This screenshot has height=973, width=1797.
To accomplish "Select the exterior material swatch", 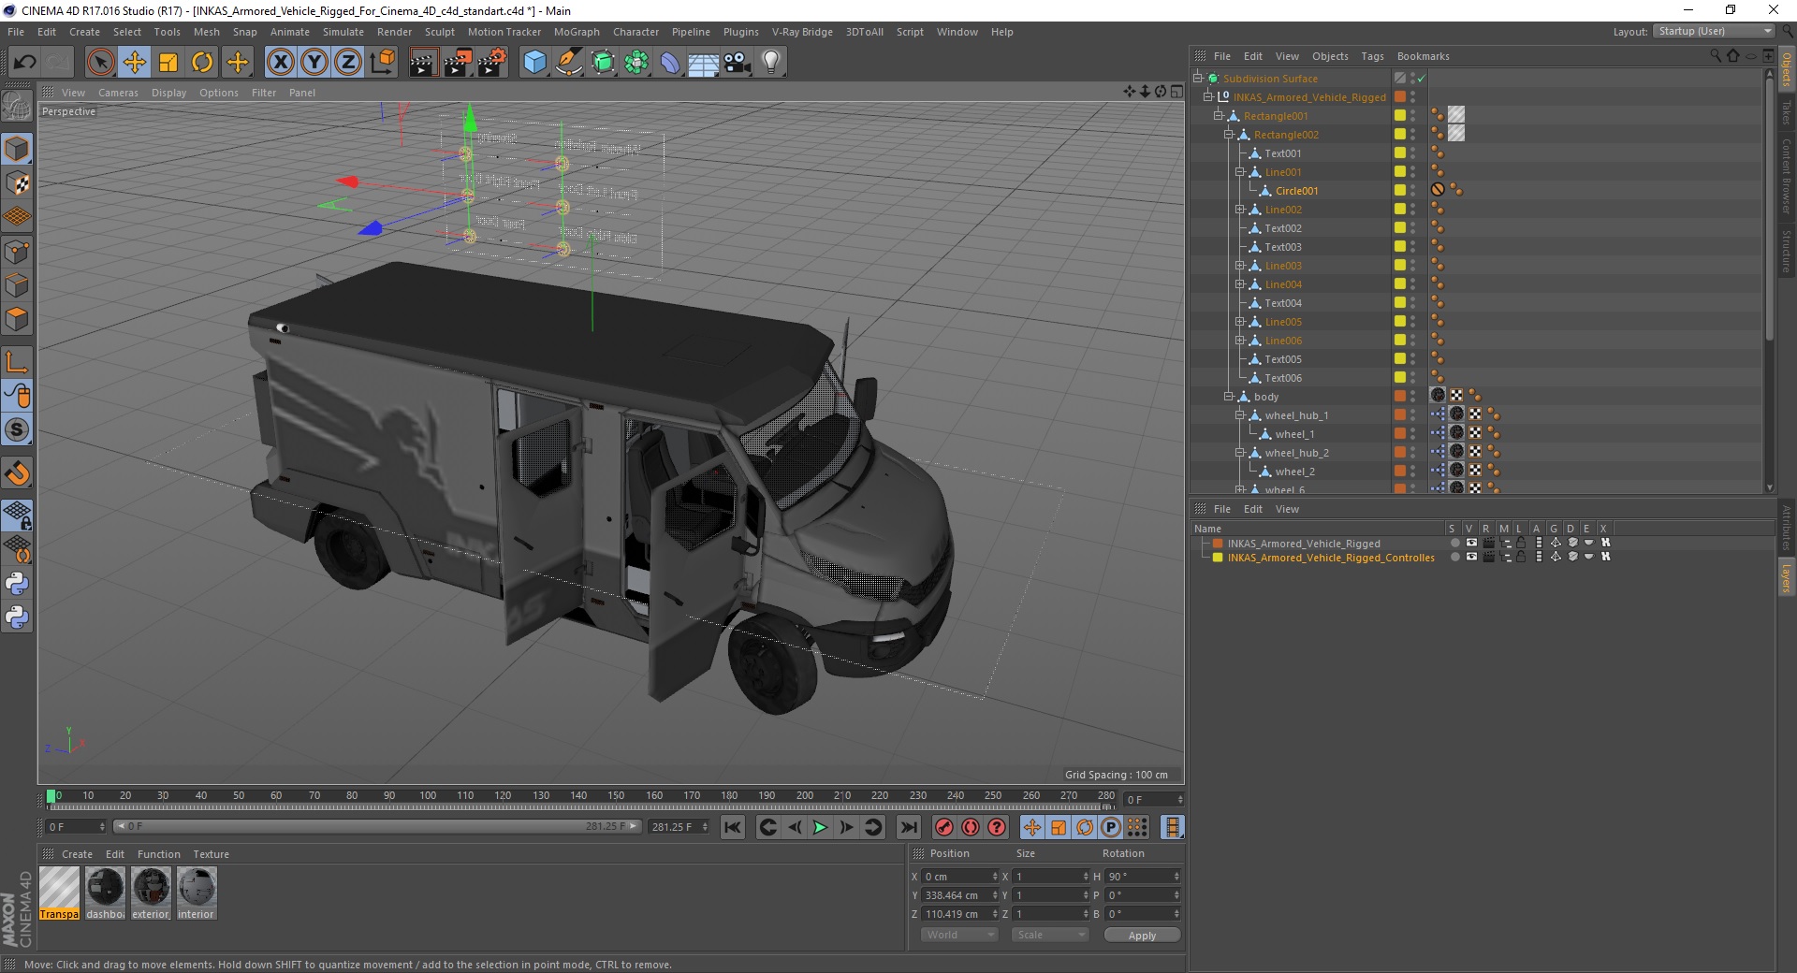I will coord(151,893).
